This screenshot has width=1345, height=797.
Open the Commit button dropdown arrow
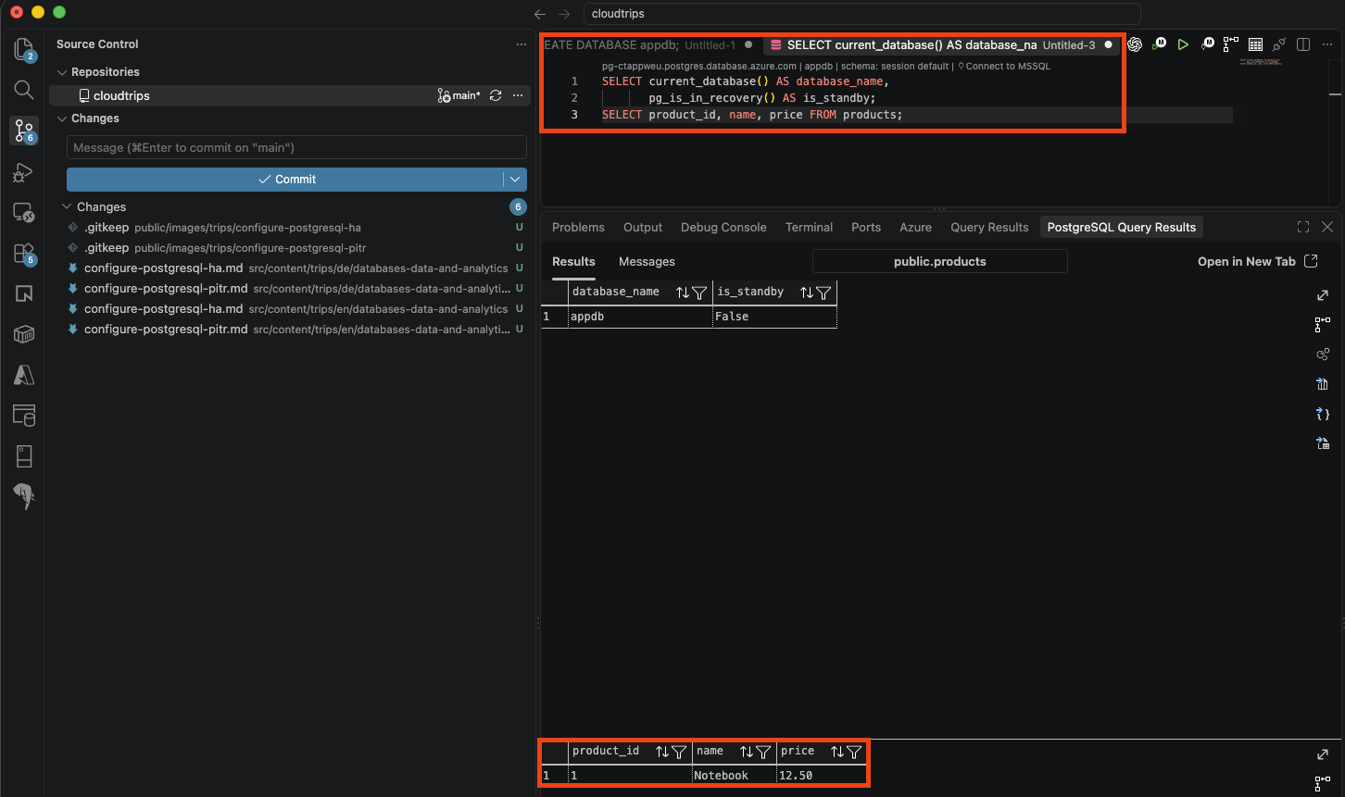pyautogui.click(x=515, y=180)
